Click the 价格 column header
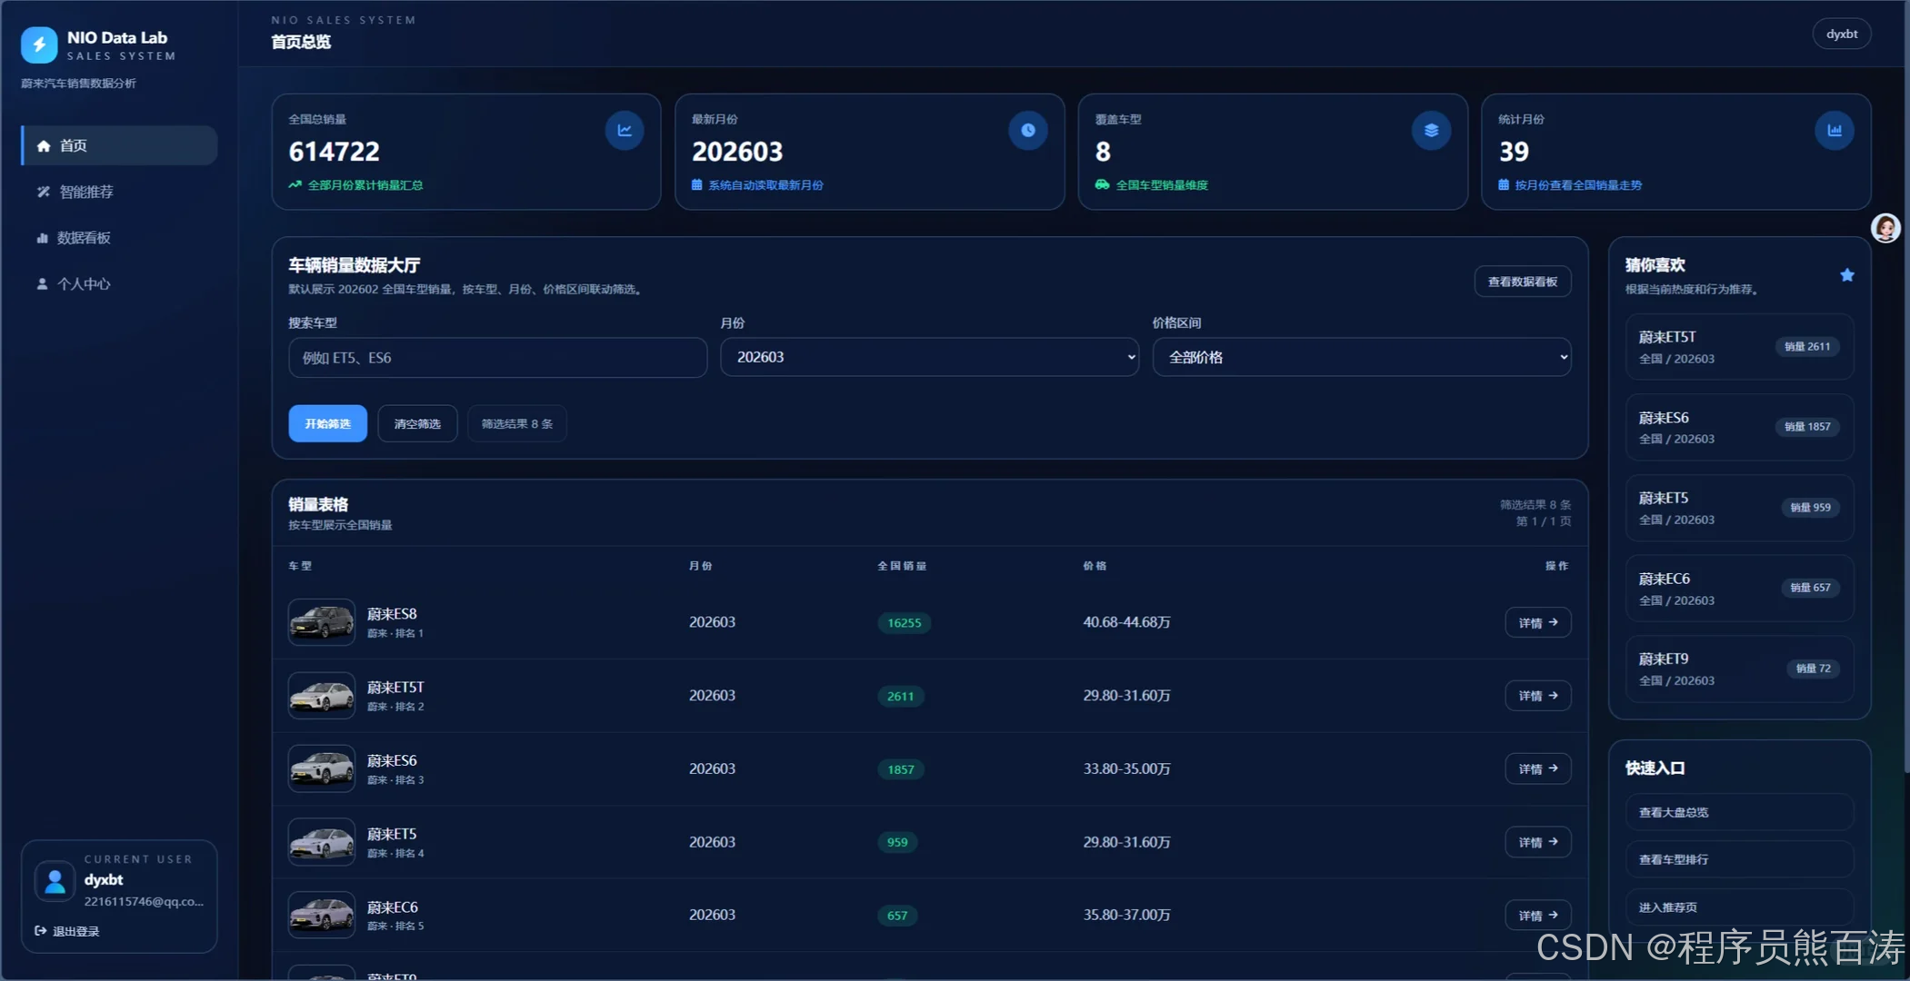Screen dimensions: 1910x981 coord(1095,566)
